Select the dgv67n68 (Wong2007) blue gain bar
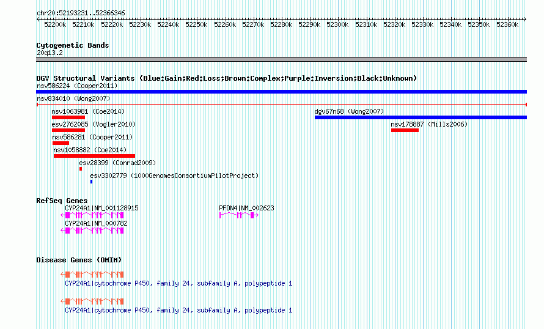This screenshot has width=544, height=329. pyautogui.click(x=421, y=117)
